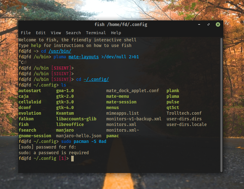Open the Search menu
The image size is (244, 189).
(x=73, y=33)
